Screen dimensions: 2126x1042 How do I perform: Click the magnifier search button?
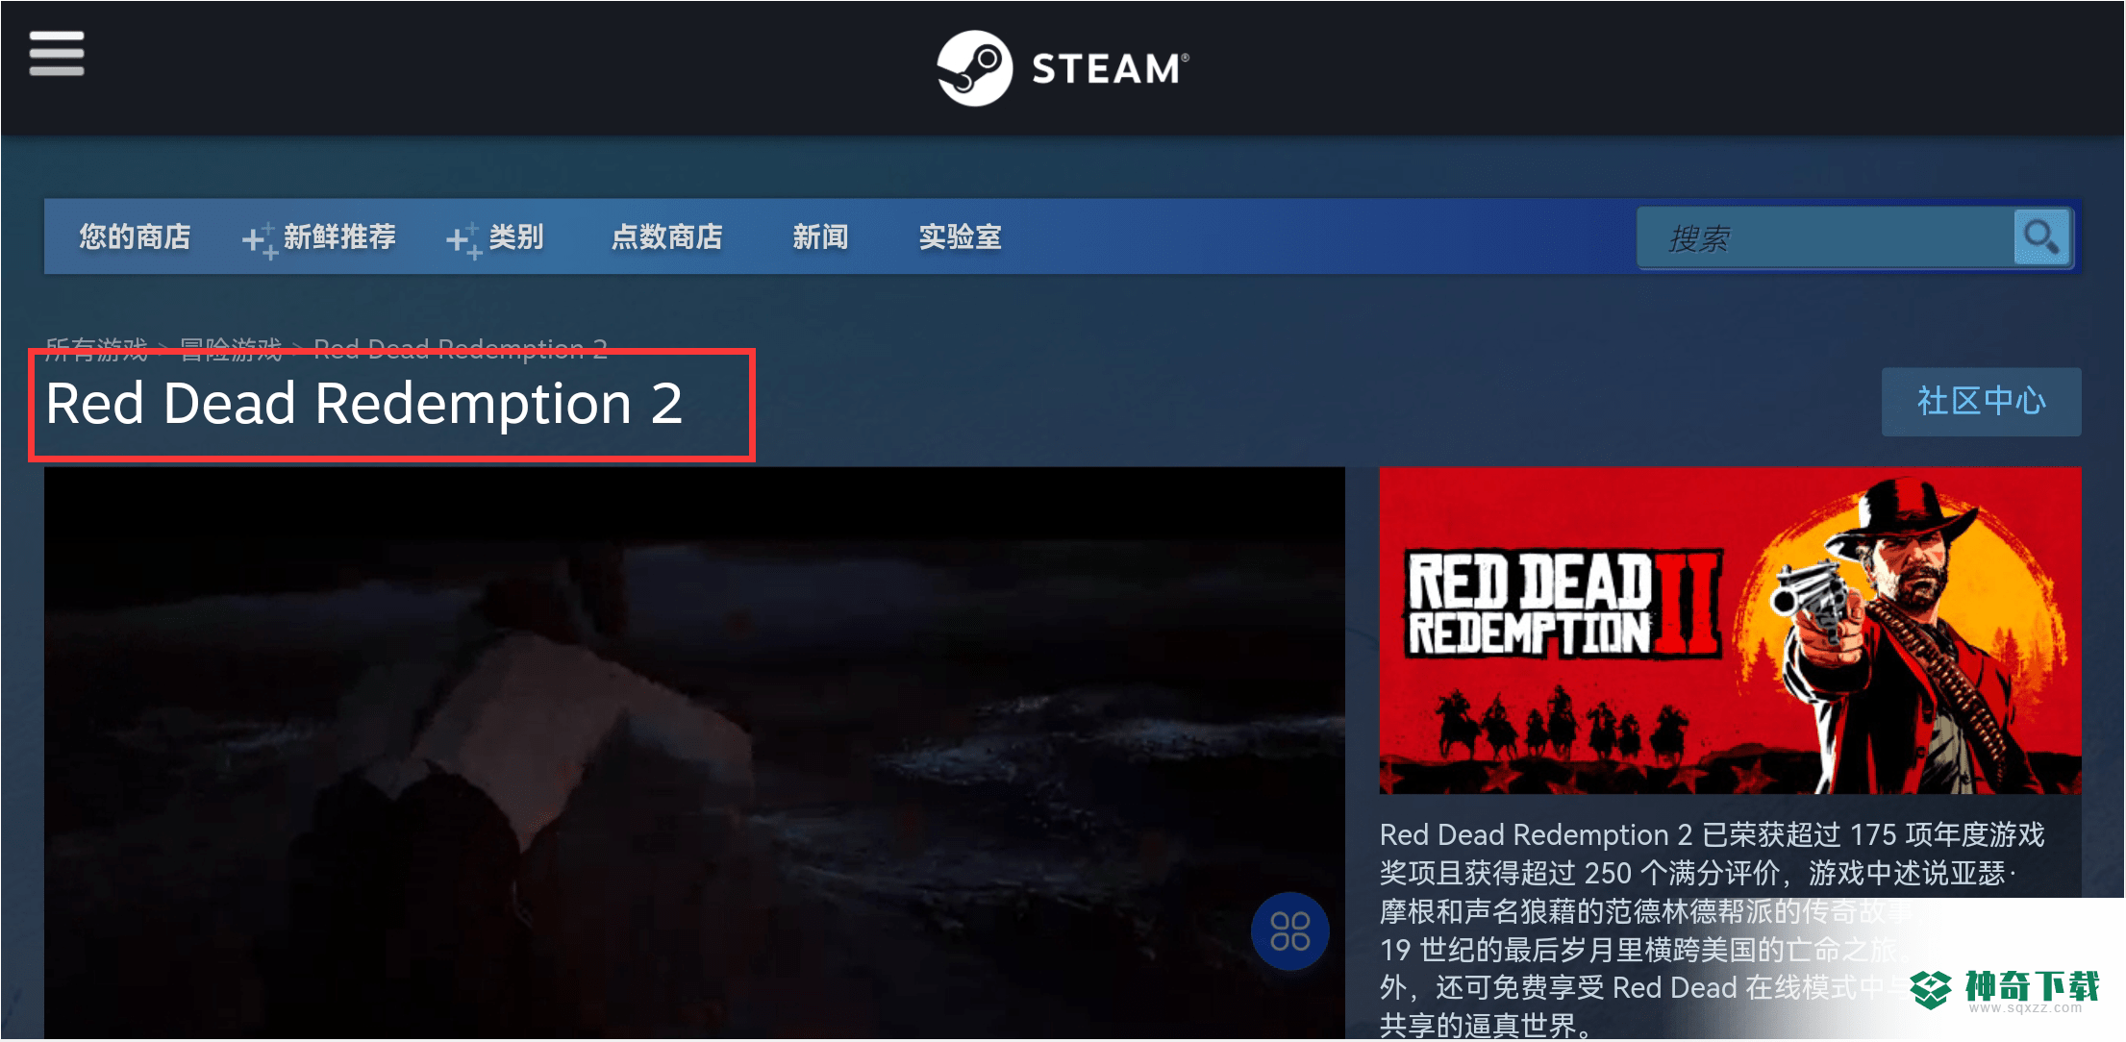[x=2041, y=237]
